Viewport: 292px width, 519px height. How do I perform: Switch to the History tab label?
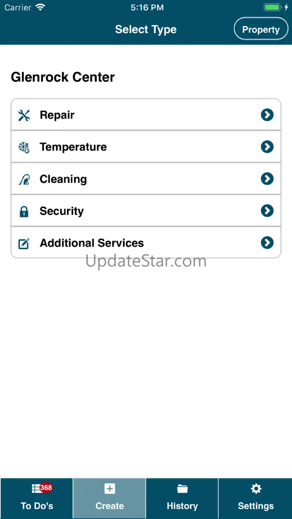182,506
